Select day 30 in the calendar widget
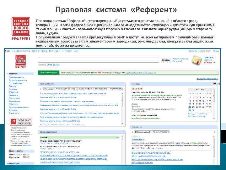This screenshot has height=170, width=226. (x=193, y=110)
